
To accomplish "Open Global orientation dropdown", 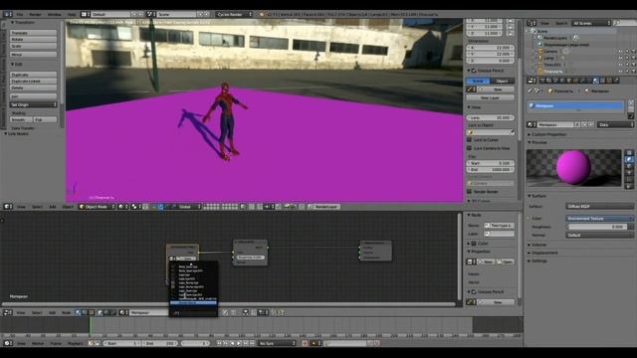I will 190,207.
